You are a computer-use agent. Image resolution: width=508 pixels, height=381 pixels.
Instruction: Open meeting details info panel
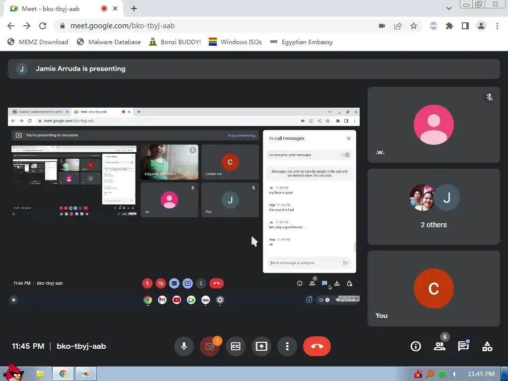point(416,346)
